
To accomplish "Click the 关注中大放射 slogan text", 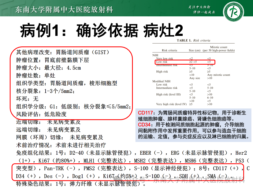I will point(200,7).
